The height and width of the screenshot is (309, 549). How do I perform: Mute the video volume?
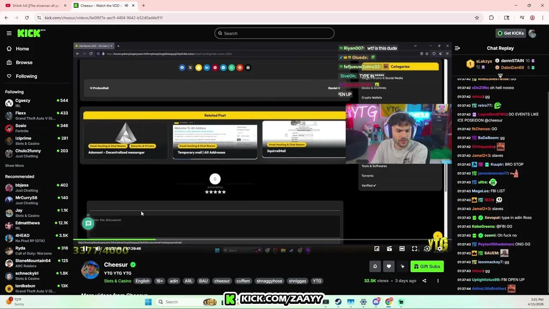pyautogui.click(x=98, y=248)
